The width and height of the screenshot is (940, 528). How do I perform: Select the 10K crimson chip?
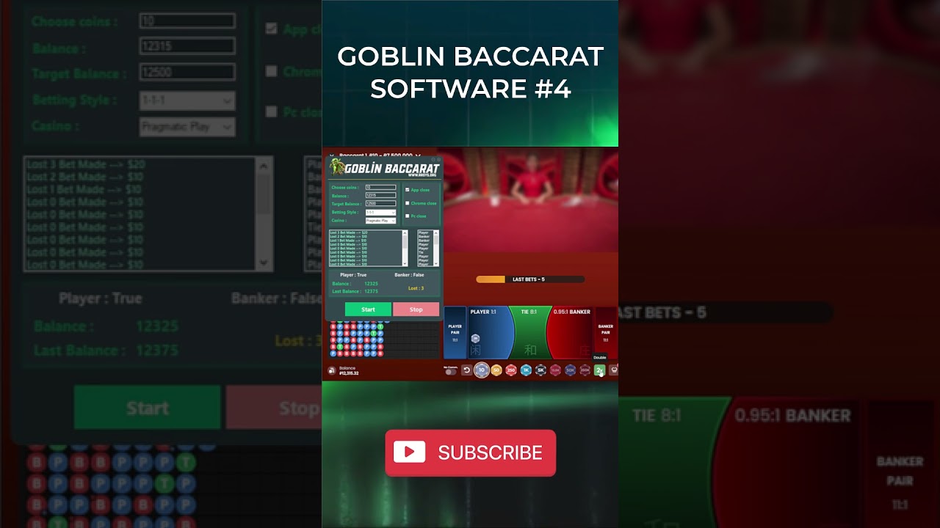click(x=555, y=370)
